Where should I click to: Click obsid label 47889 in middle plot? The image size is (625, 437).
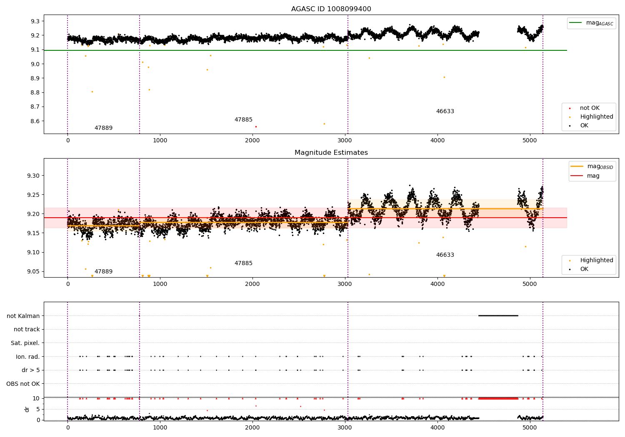coord(103,272)
